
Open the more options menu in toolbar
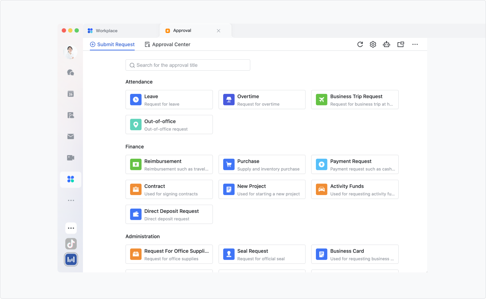pyautogui.click(x=415, y=44)
